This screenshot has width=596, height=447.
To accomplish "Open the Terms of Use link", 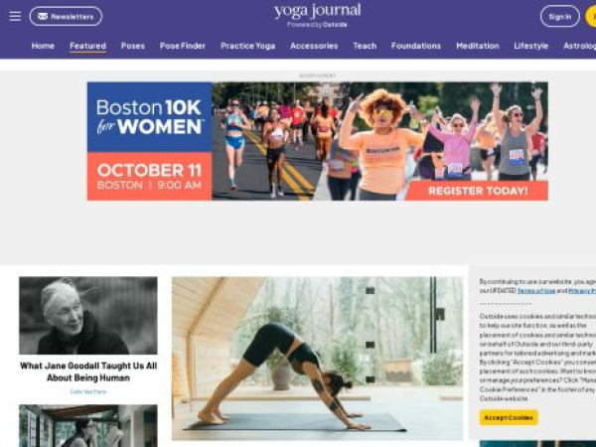I will [536, 291].
